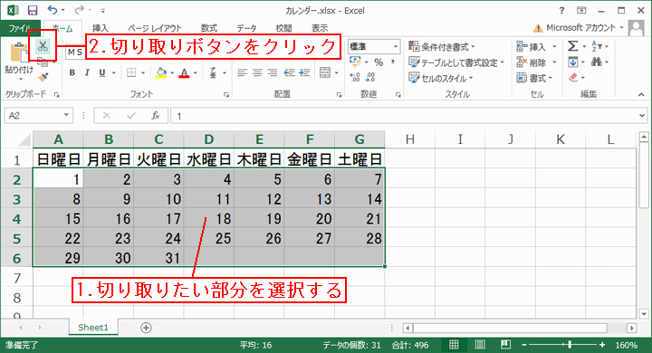Click the Name Box showing A2
652x353 pixels.
[x=38, y=115]
